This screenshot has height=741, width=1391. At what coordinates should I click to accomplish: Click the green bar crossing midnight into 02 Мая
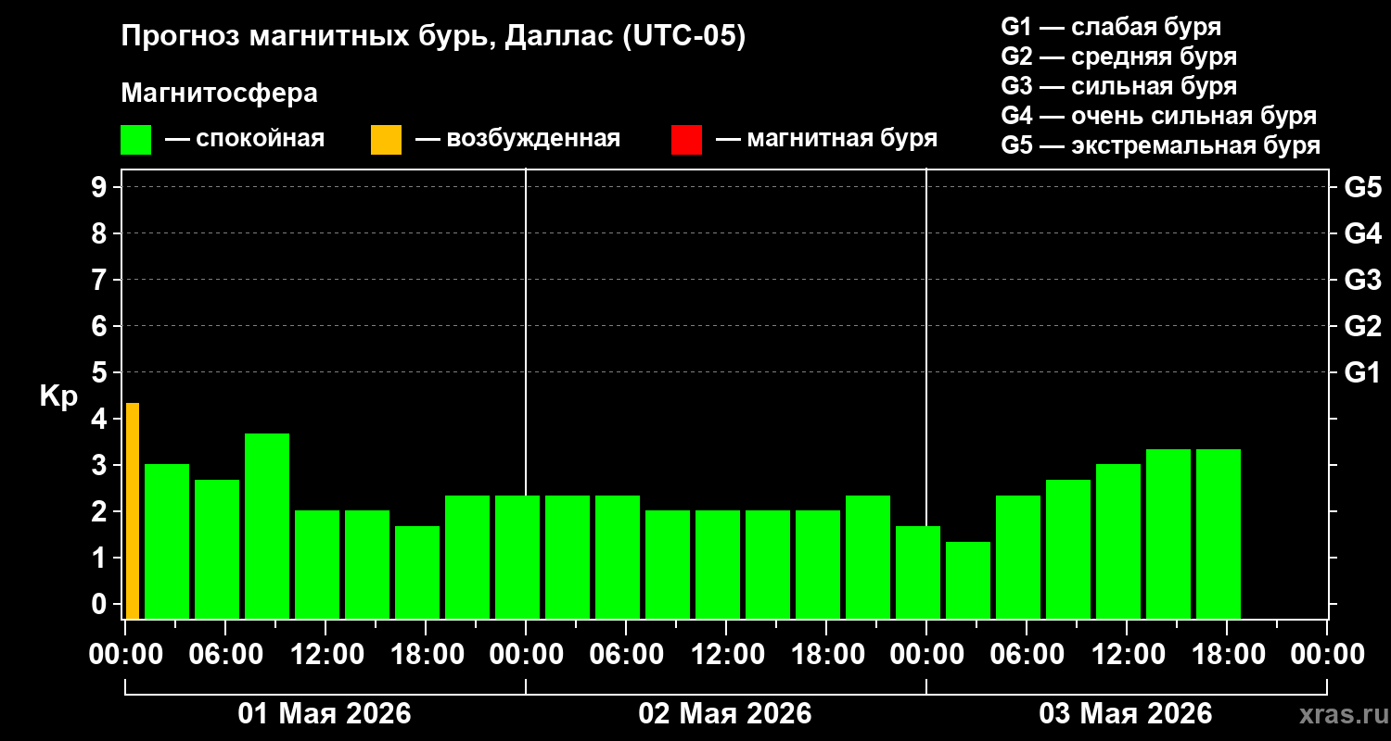(517, 557)
